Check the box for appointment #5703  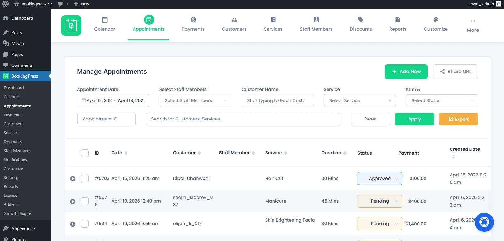[x=85, y=178]
